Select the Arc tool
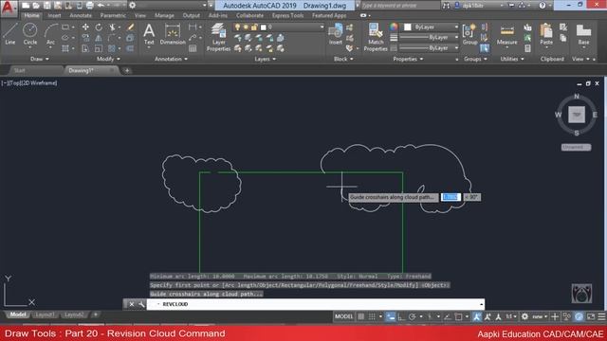 (x=50, y=35)
